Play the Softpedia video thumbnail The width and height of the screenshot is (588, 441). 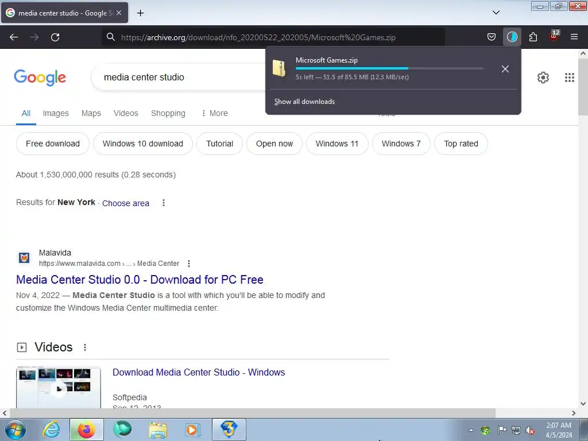point(59,388)
